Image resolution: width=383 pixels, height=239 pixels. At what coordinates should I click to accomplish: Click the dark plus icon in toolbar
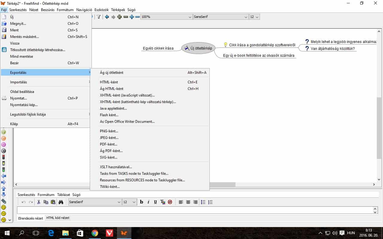pos(120,17)
